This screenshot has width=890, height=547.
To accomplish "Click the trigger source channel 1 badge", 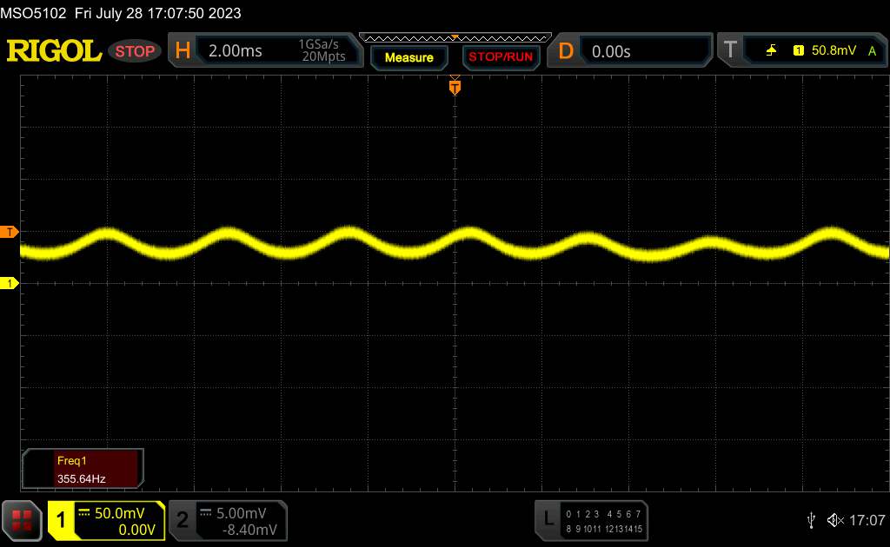I will (799, 51).
